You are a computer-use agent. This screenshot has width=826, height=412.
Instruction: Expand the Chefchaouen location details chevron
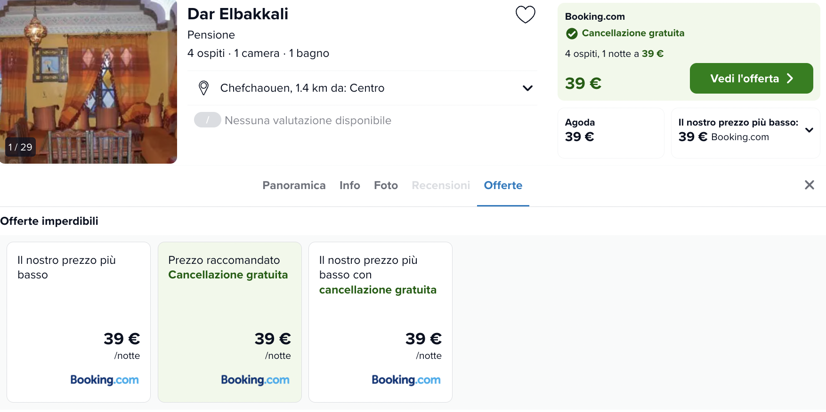[527, 88]
